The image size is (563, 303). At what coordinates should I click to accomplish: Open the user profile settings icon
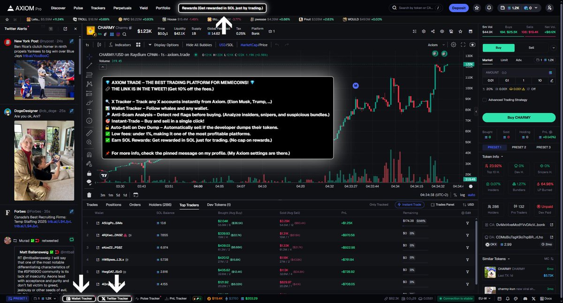[x=548, y=8]
